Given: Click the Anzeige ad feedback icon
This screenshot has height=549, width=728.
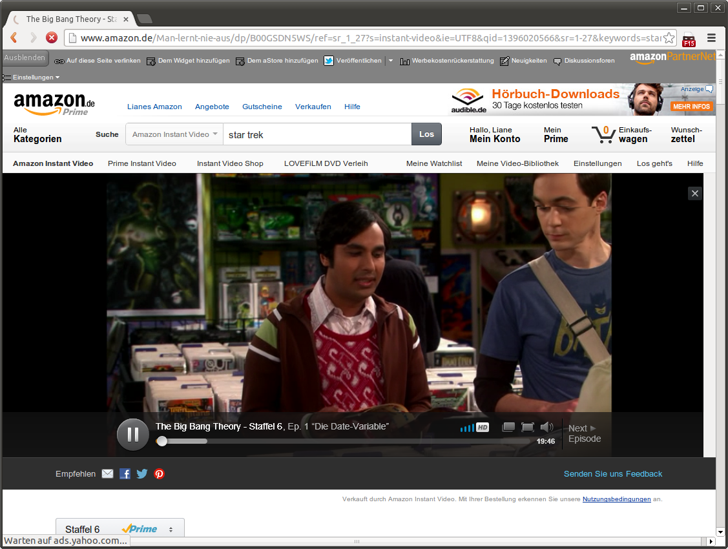Looking at the screenshot, I should [x=709, y=88].
